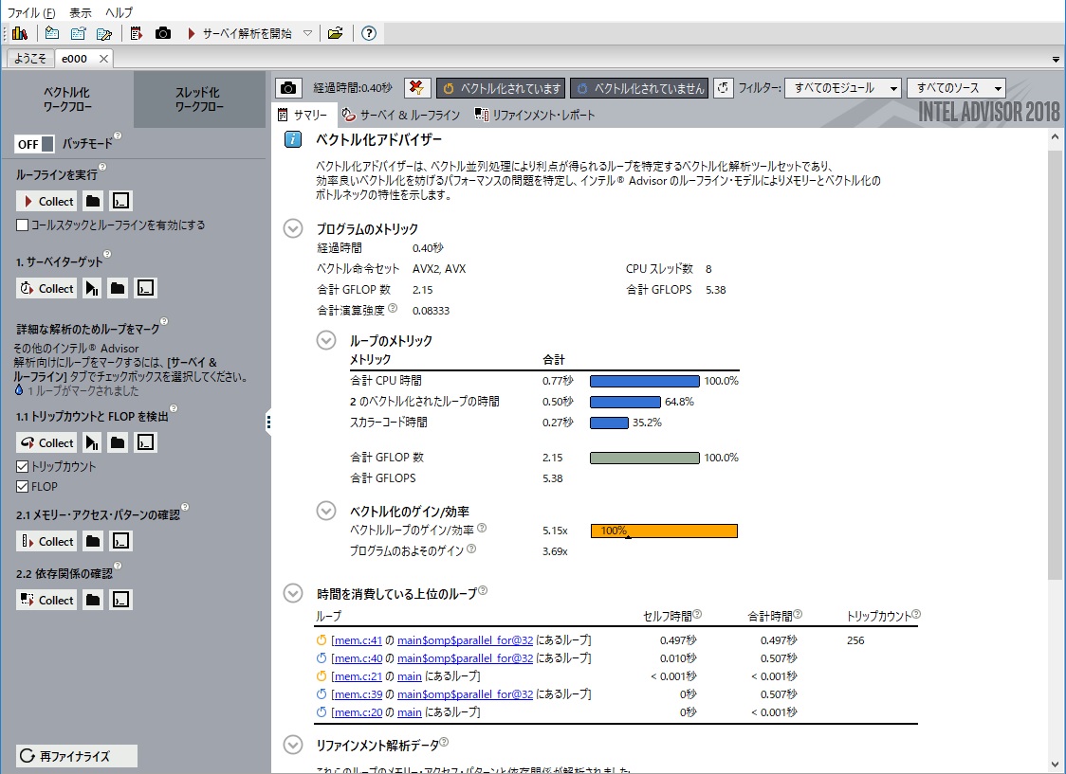The width and height of the screenshot is (1066, 774).
Task: Click the folder icon under メモリー・アクセス・パターンの確認
Action: (93, 541)
